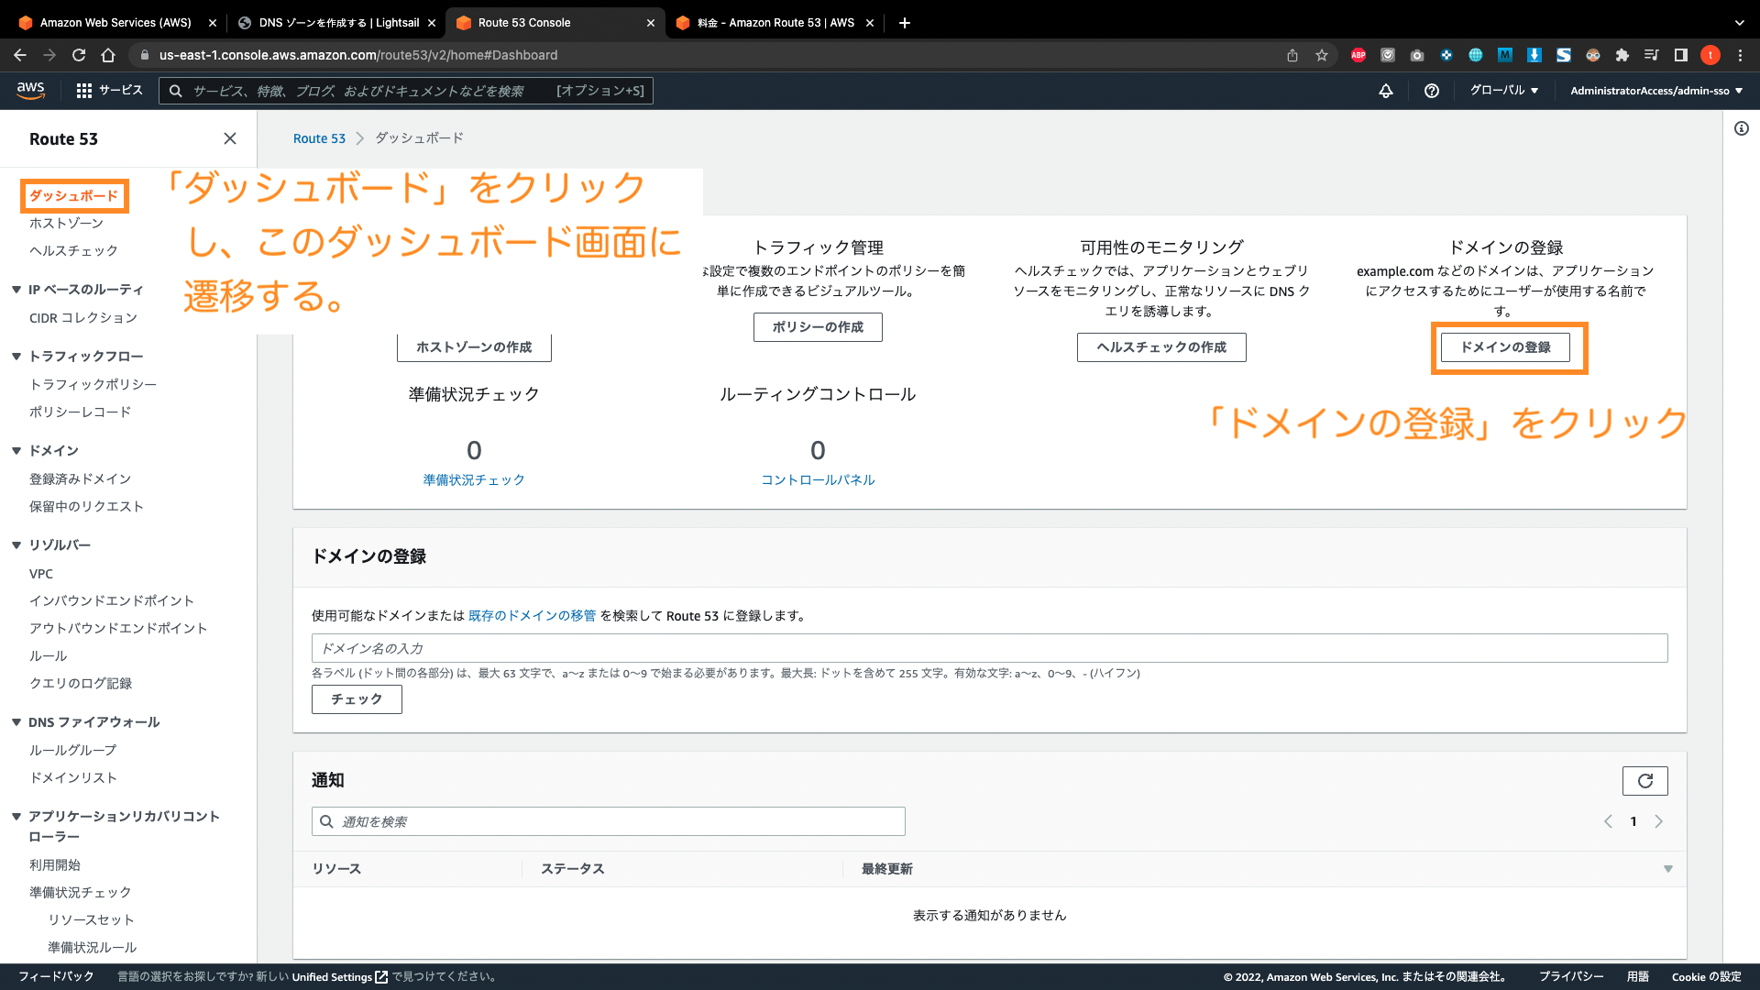The width and height of the screenshot is (1760, 990).
Task: Collapse the トラフィックフロー sidebar section
Action: click(16, 356)
